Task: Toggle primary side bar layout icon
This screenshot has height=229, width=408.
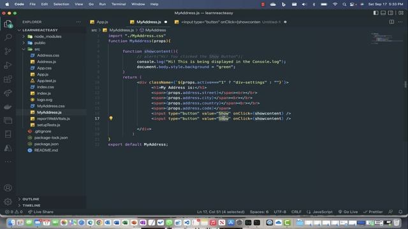Action: pyautogui.click(x=375, y=13)
